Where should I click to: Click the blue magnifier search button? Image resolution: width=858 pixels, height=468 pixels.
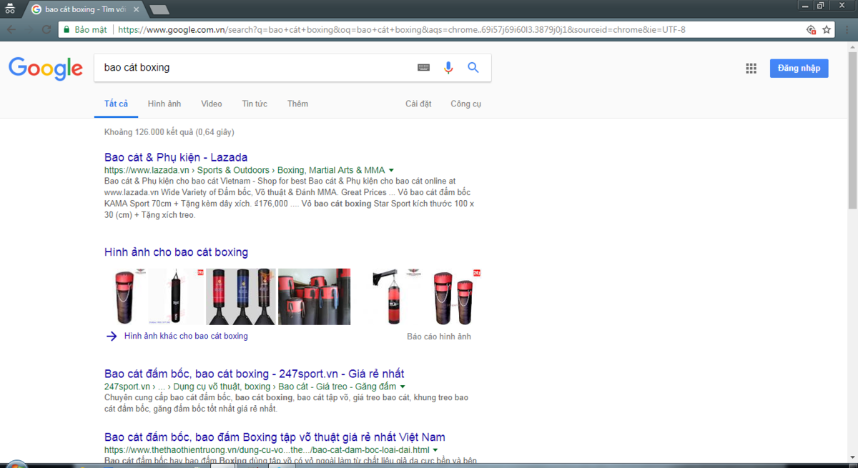click(473, 67)
